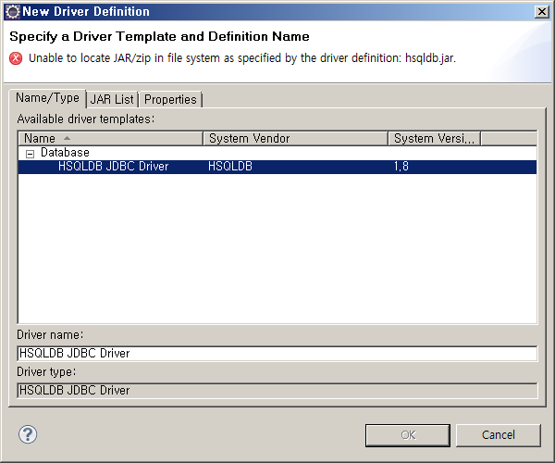The height and width of the screenshot is (463, 555).
Task: Go to the Properties tab
Action: (x=171, y=100)
